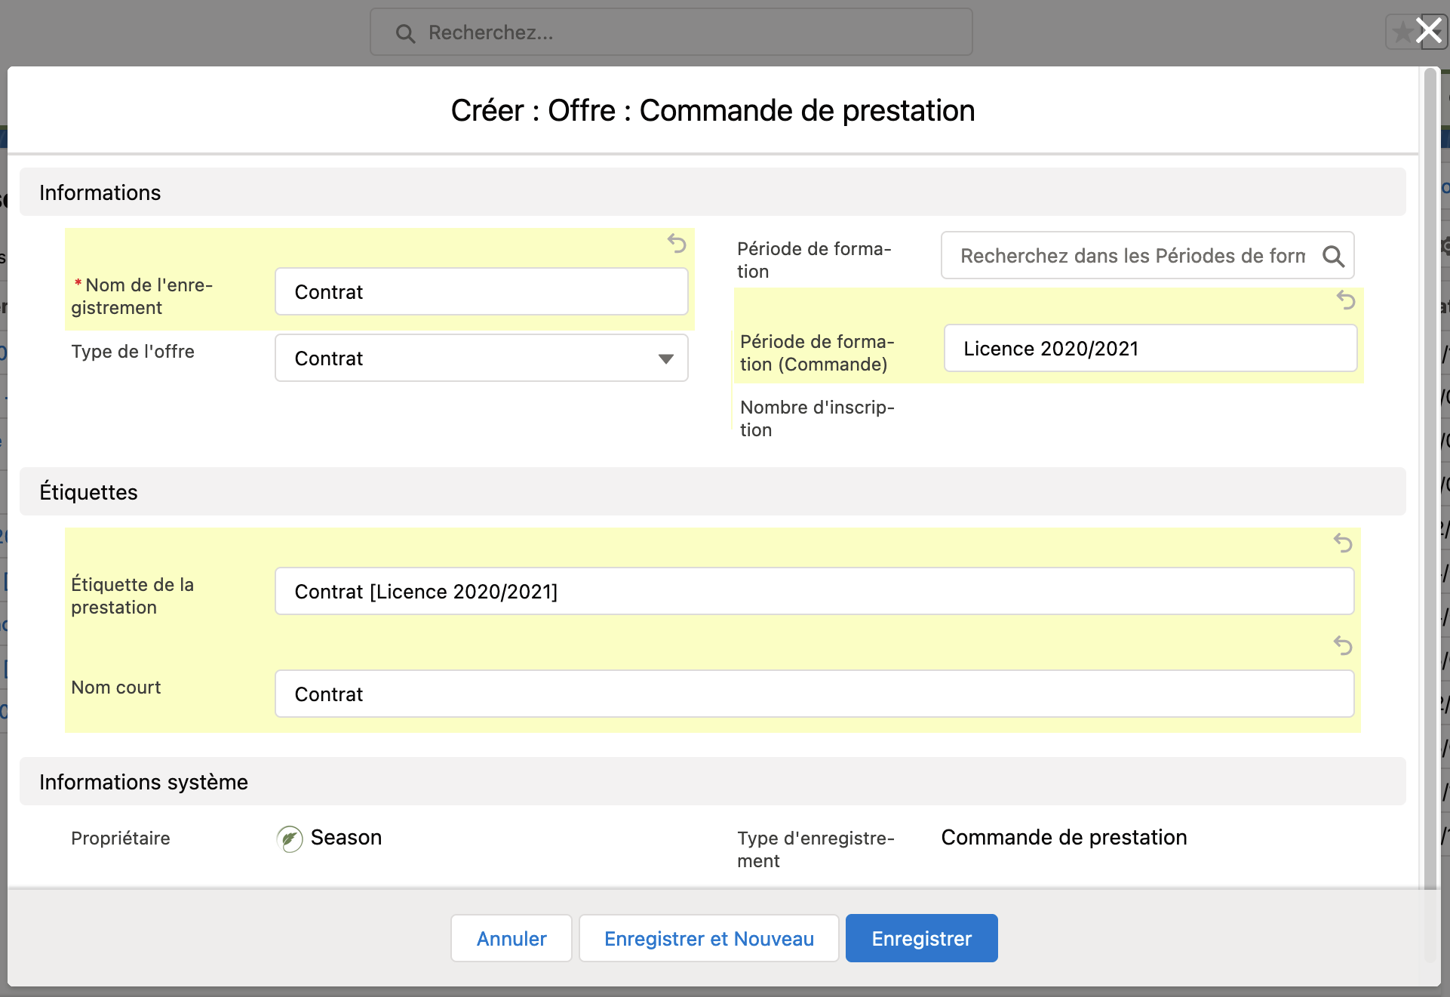Image resolution: width=1450 pixels, height=997 pixels.
Task: Cancel with the Annuler button
Action: pyautogui.click(x=511, y=938)
